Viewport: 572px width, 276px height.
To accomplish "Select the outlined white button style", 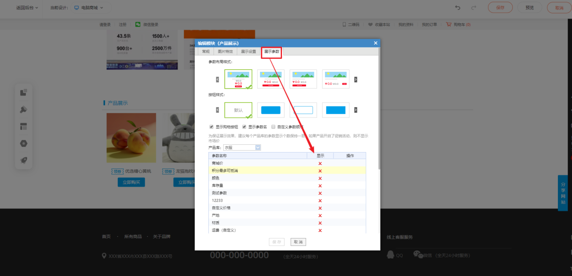I will point(303,110).
